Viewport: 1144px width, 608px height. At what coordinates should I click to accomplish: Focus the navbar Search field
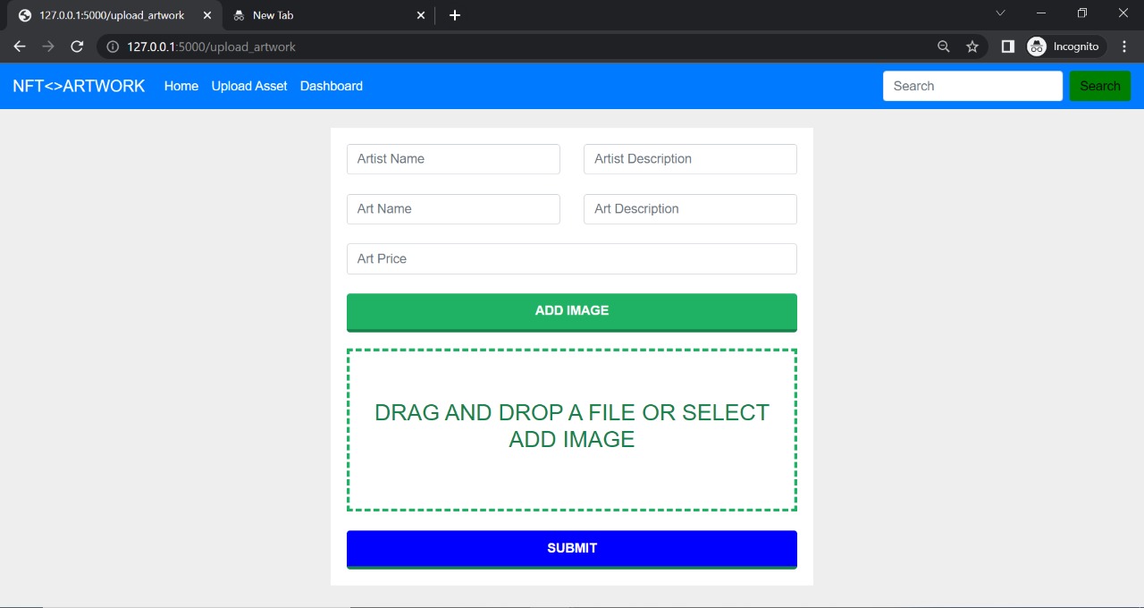tap(972, 86)
